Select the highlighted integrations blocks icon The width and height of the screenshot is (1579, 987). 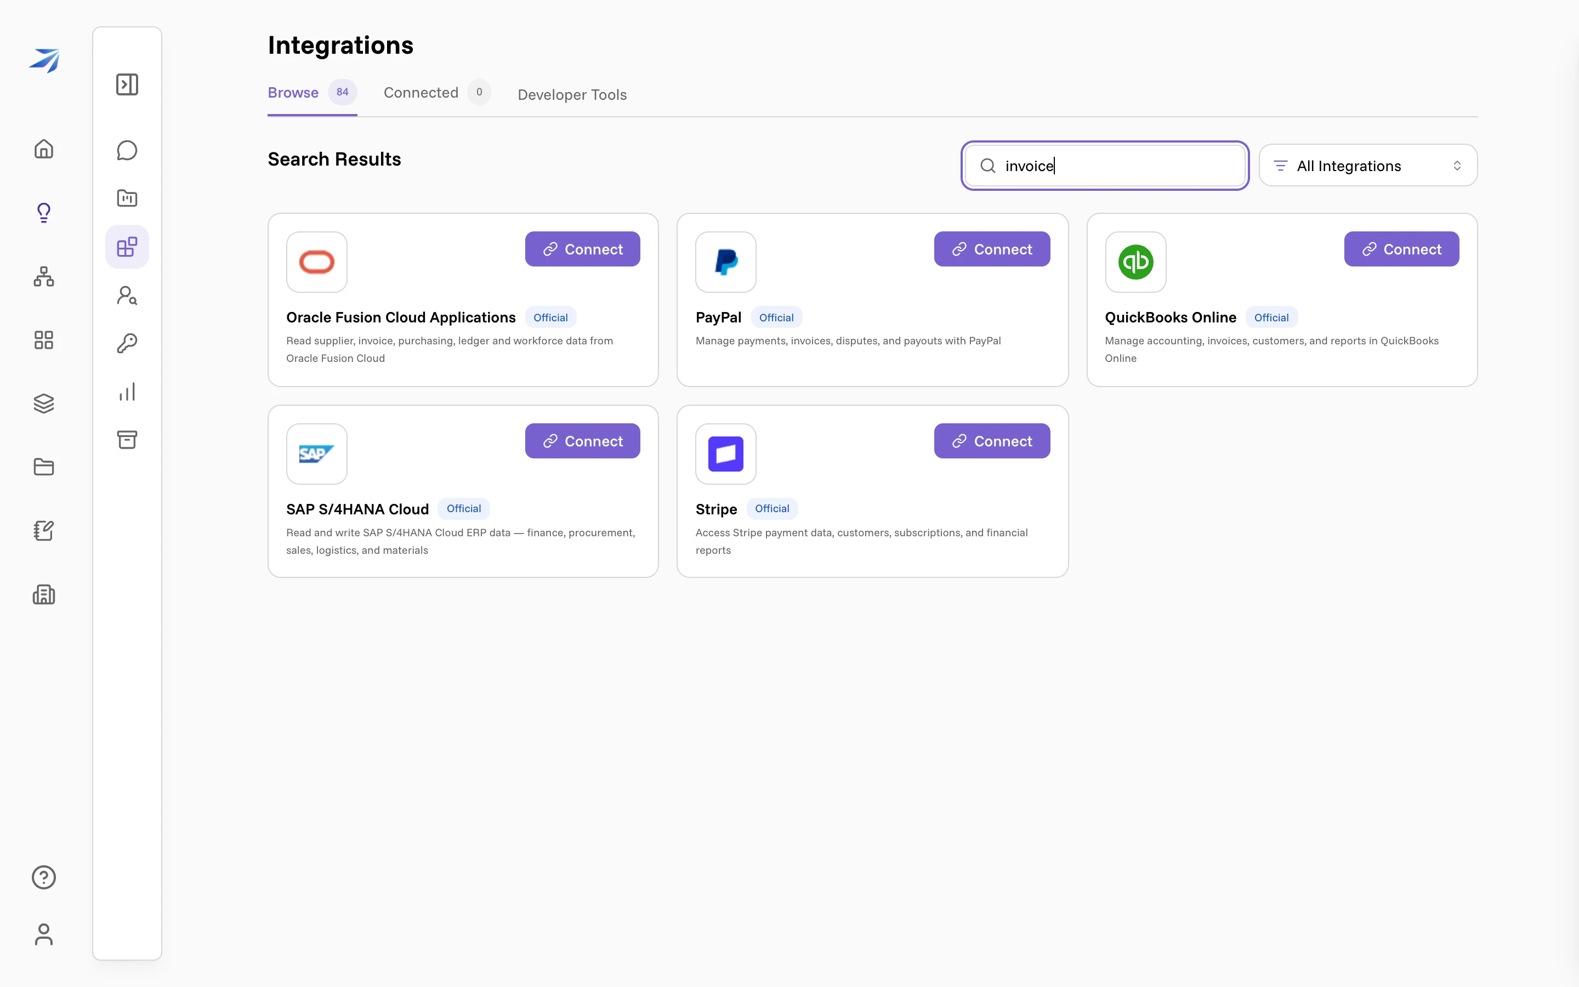click(x=127, y=247)
